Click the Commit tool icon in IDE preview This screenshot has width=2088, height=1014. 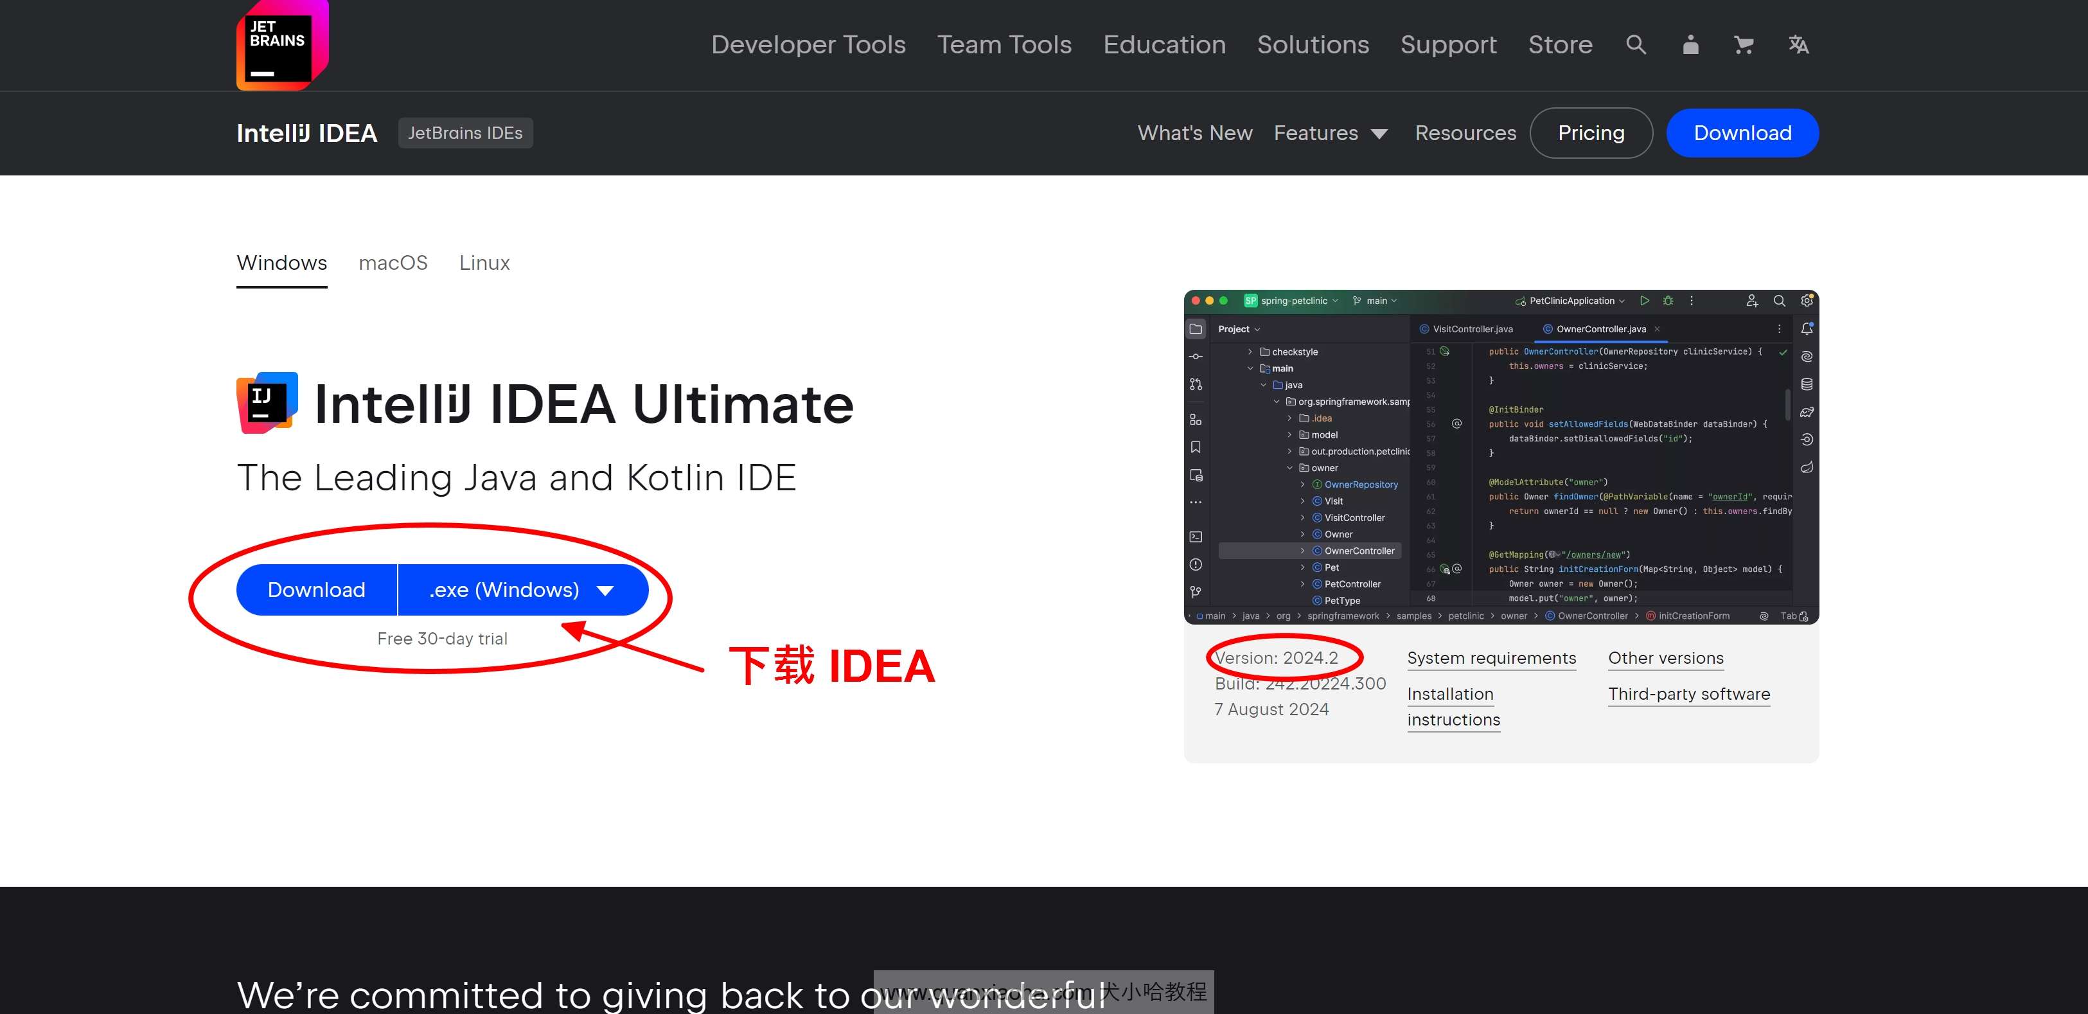[x=1196, y=357]
